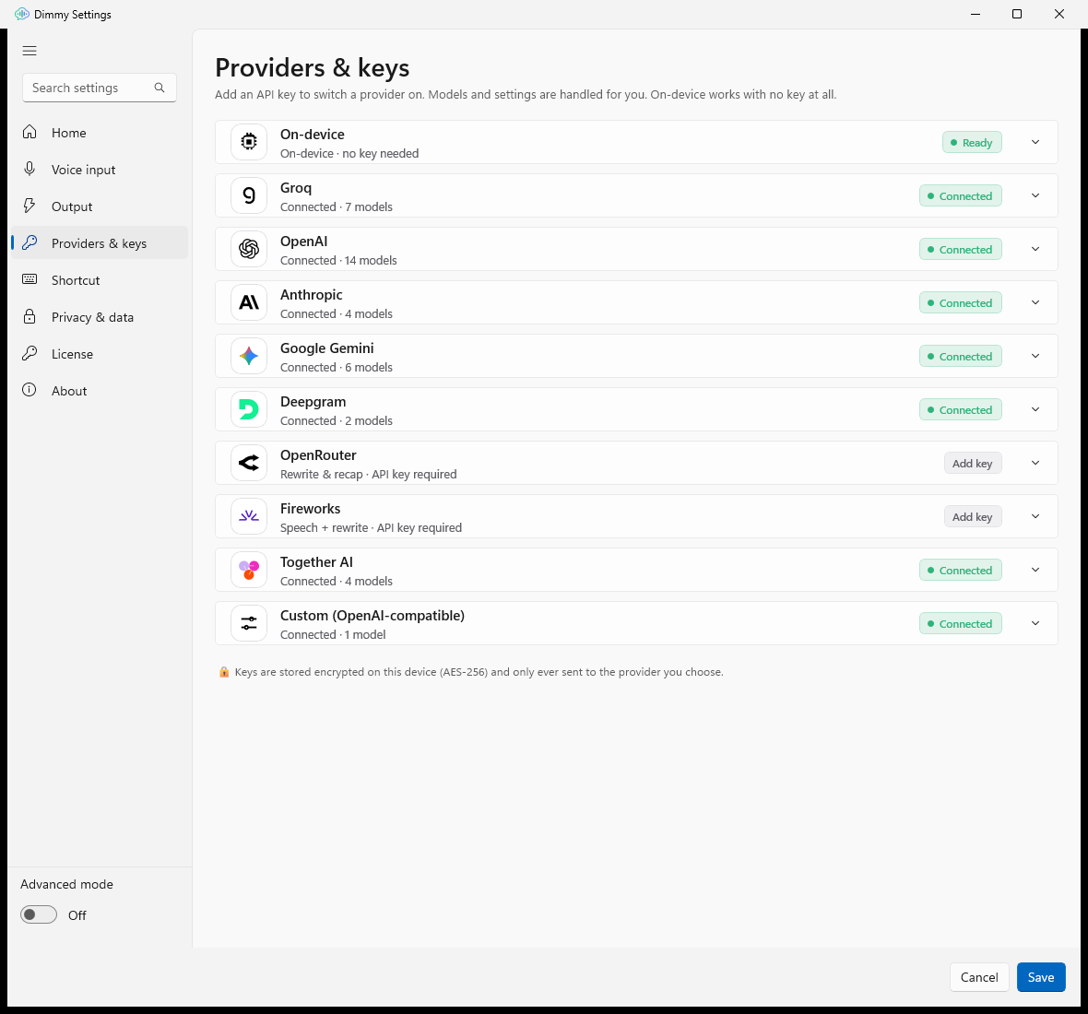Click Add key for Fireworks
Screen dimensions: 1088x1014
click(x=972, y=516)
